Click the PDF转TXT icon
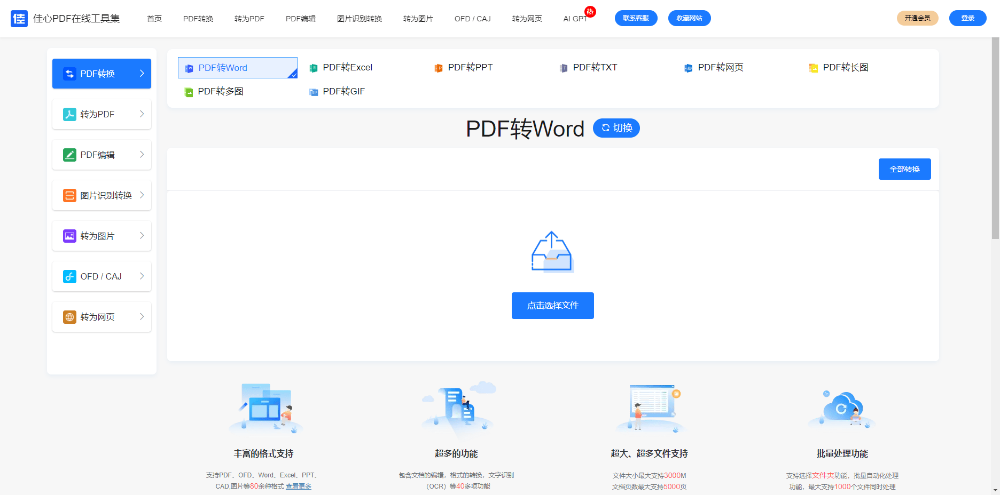 click(563, 68)
